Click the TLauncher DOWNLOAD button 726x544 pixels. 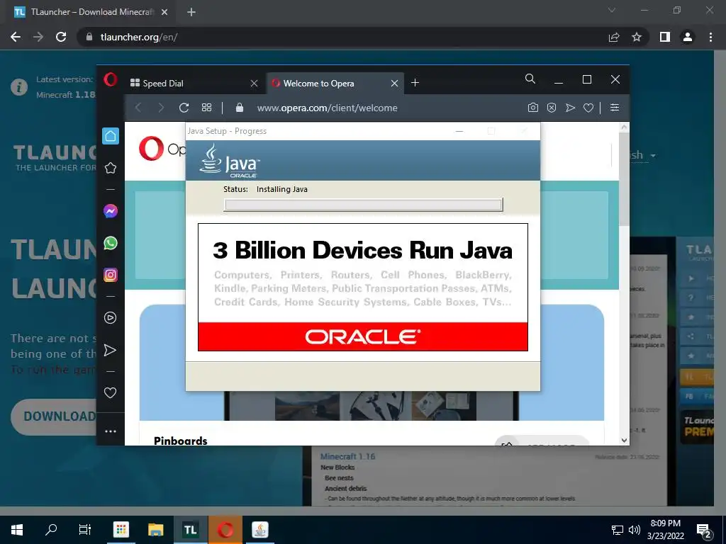click(x=54, y=416)
